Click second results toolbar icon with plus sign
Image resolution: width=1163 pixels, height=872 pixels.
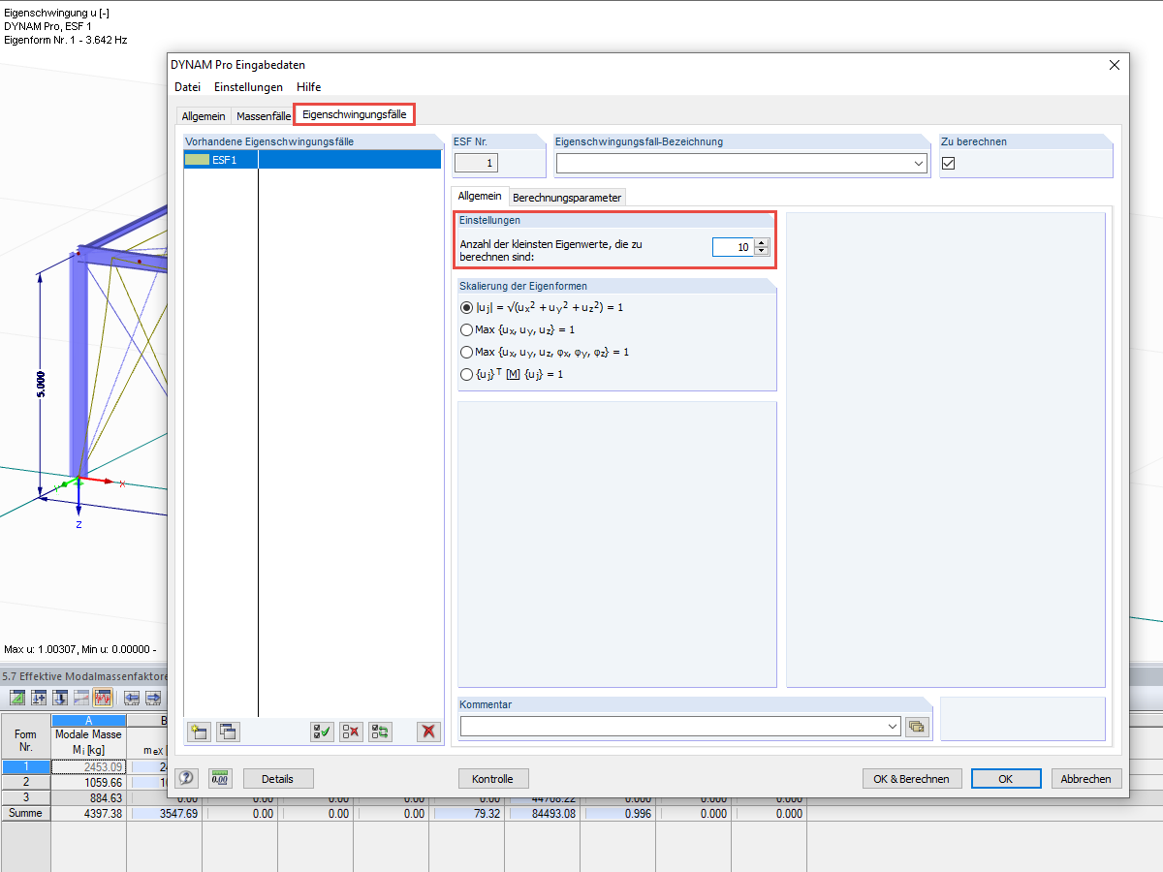tap(39, 698)
